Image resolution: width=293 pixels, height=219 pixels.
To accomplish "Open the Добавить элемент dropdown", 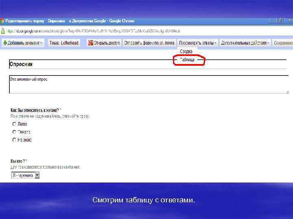I will (23, 43).
